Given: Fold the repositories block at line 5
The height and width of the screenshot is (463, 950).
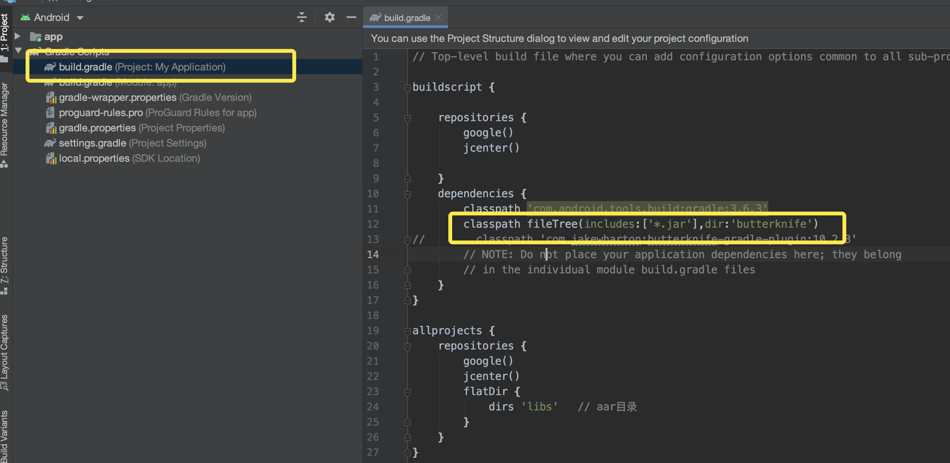Looking at the screenshot, I should tap(407, 118).
